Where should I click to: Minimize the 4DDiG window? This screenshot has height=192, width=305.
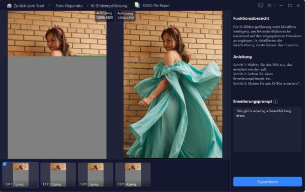click(281, 6)
